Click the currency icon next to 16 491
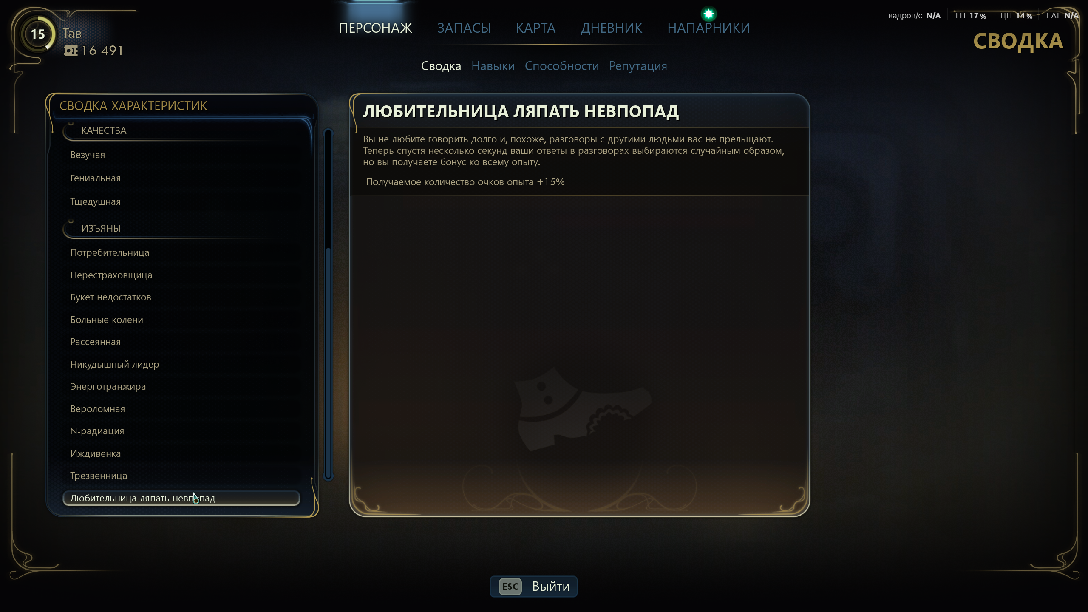 71,51
